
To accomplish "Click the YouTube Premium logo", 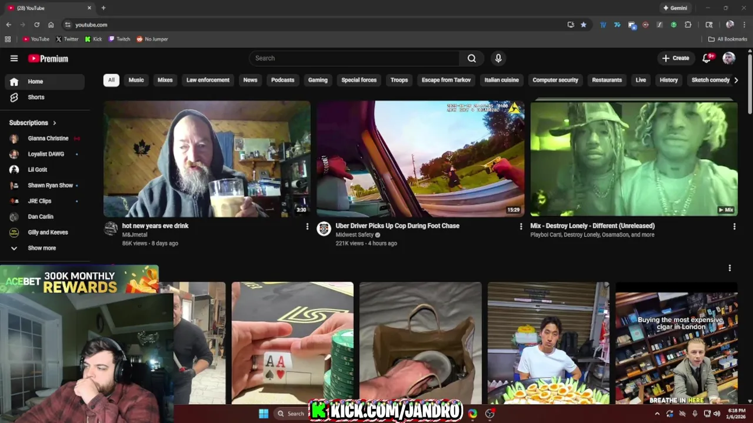I will click(48, 58).
